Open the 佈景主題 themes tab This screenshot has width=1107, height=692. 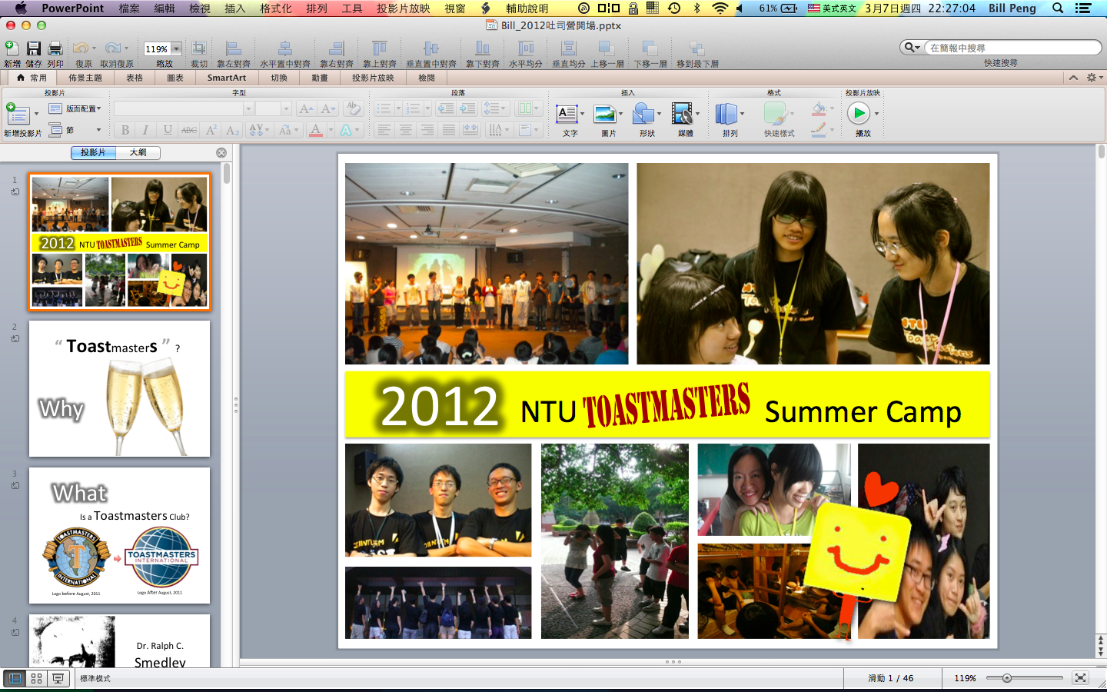tap(85, 78)
